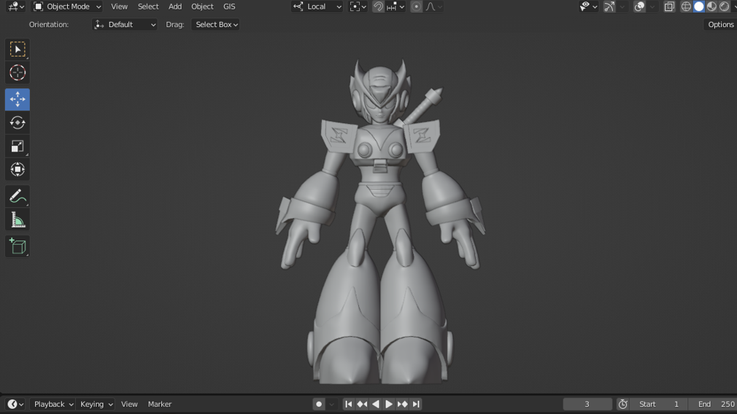Screen dimensions: 737x414
Task: Select the Cursor tool in toolbar
Action: click(x=18, y=73)
